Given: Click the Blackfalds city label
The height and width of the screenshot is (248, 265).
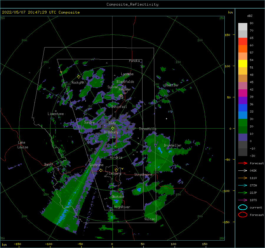Looking at the screenshot, I should pos(125,82).
